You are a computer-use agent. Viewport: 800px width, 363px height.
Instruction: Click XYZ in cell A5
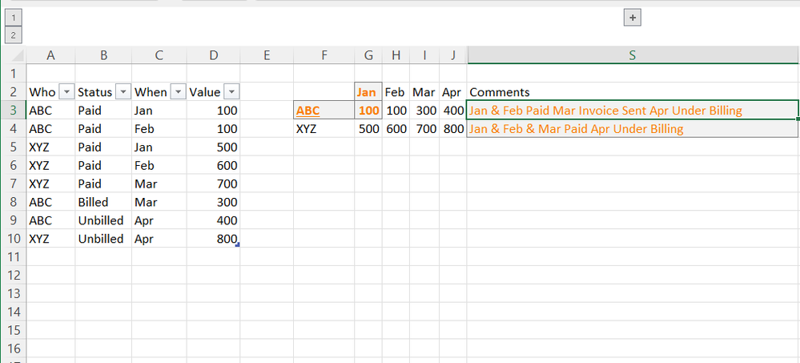50,147
